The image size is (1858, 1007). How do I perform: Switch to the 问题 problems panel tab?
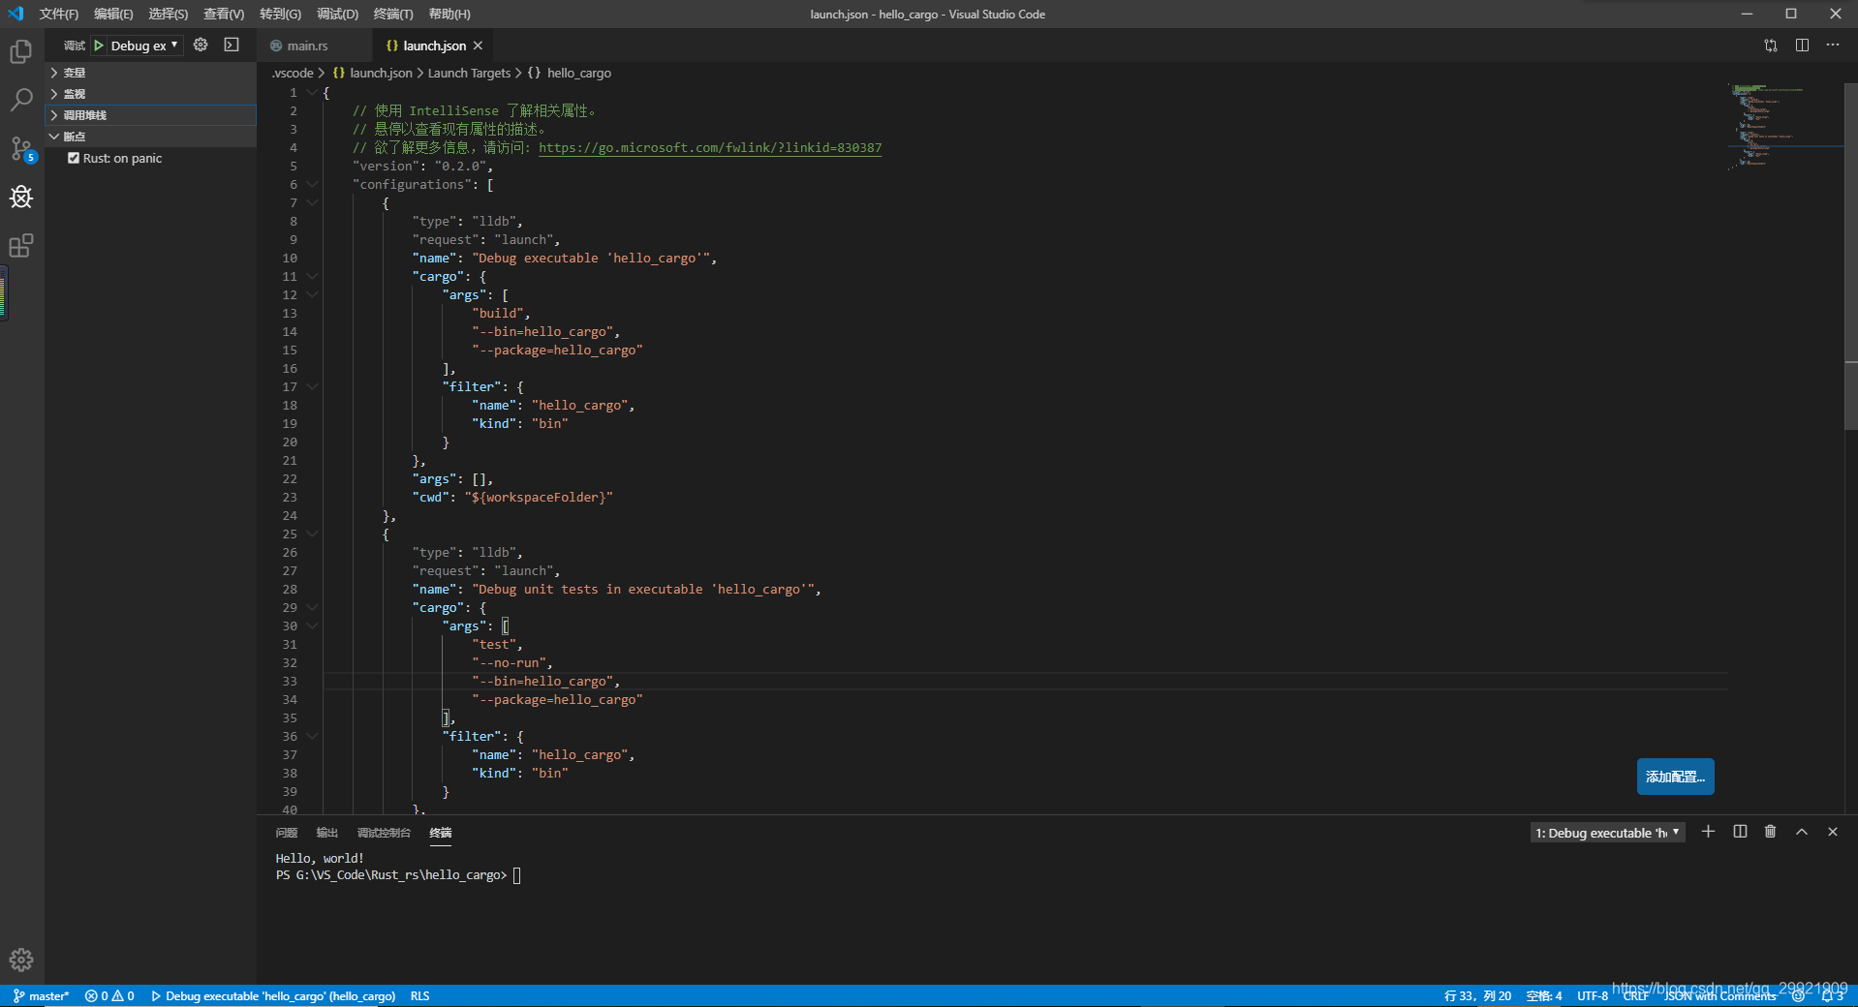[287, 833]
